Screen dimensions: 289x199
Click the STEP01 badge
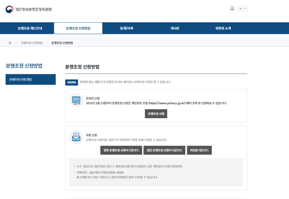pyautogui.click(x=71, y=82)
